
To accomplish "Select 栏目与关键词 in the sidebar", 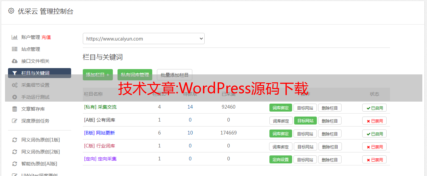I will pyautogui.click(x=39, y=73).
